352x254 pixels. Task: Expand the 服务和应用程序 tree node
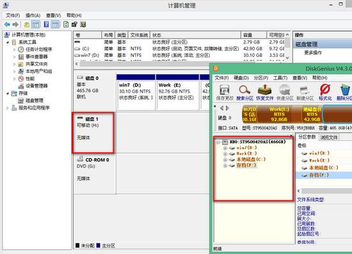click(x=8, y=108)
